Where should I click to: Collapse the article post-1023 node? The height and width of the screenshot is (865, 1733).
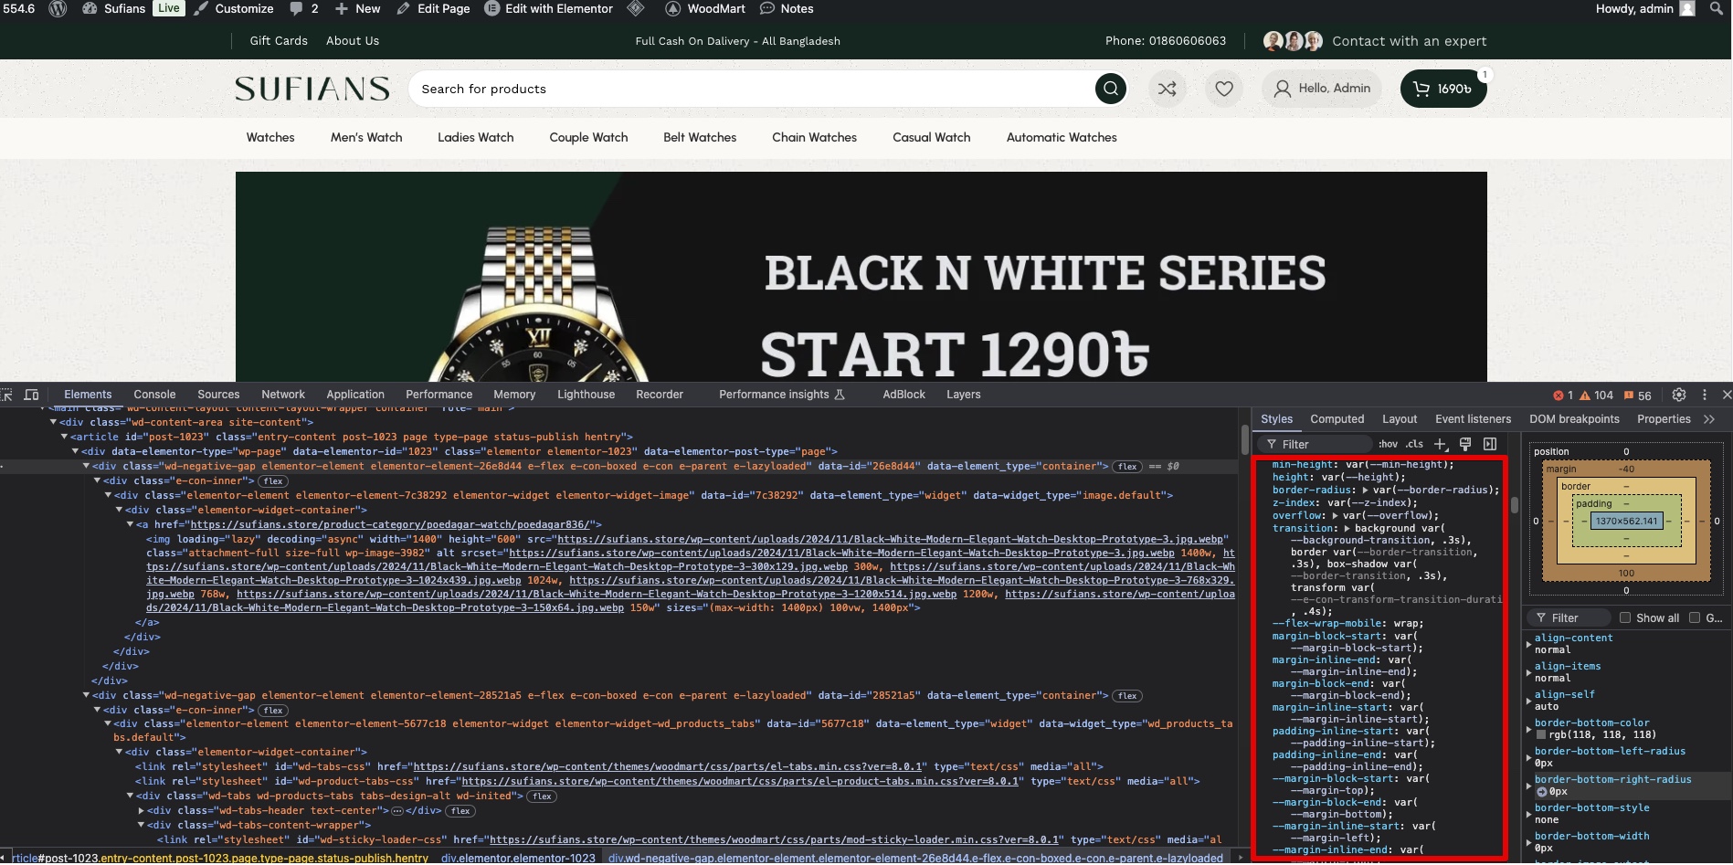pyautogui.click(x=64, y=437)
